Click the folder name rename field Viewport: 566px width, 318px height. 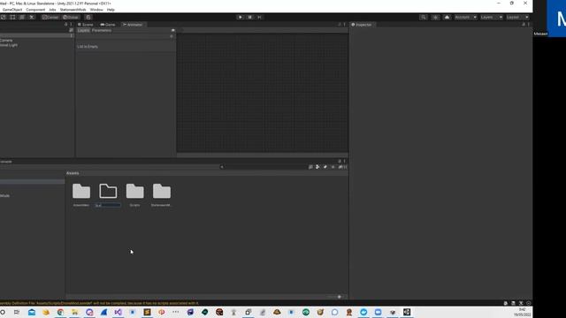click(x=108, y=205)
